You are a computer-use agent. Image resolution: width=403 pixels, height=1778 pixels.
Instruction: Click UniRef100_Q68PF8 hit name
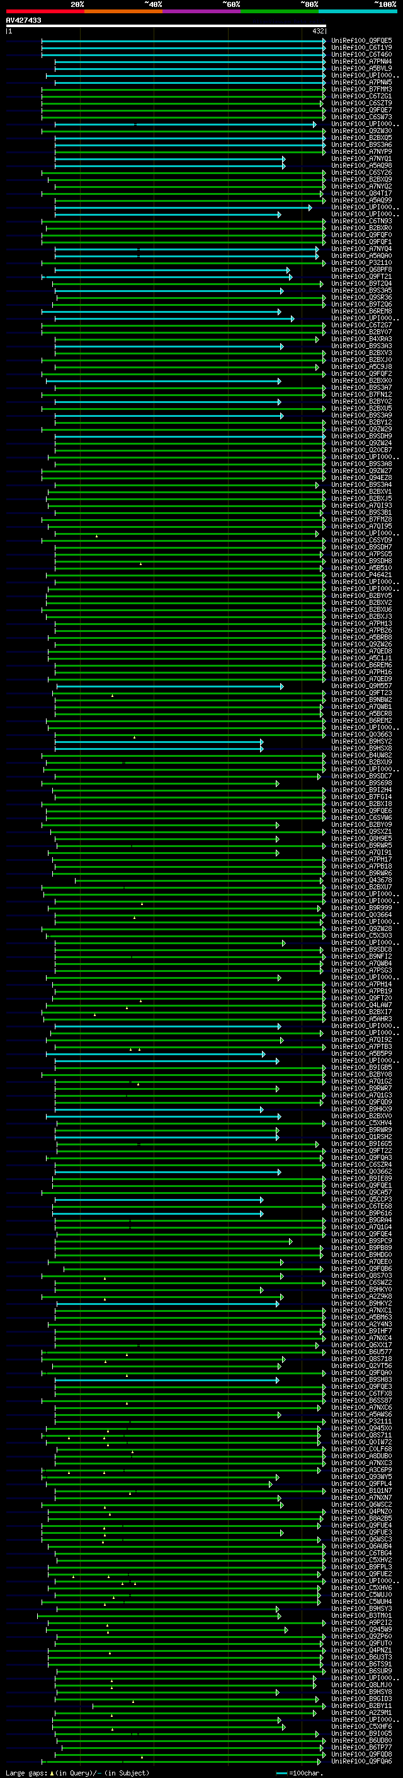coord(361,269)
